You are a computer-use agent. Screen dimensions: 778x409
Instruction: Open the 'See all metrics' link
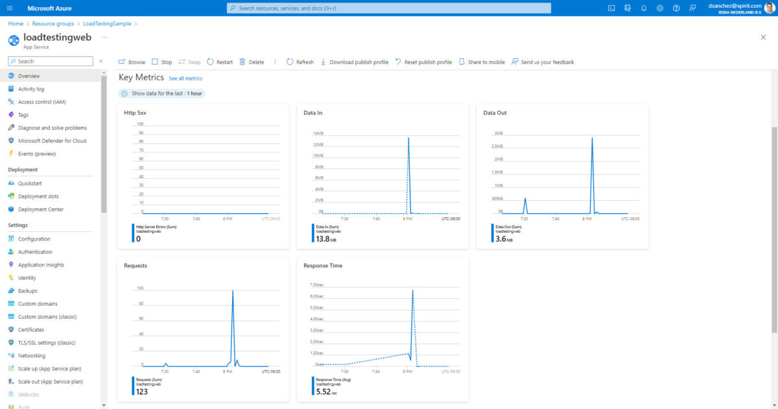[185, 78]
